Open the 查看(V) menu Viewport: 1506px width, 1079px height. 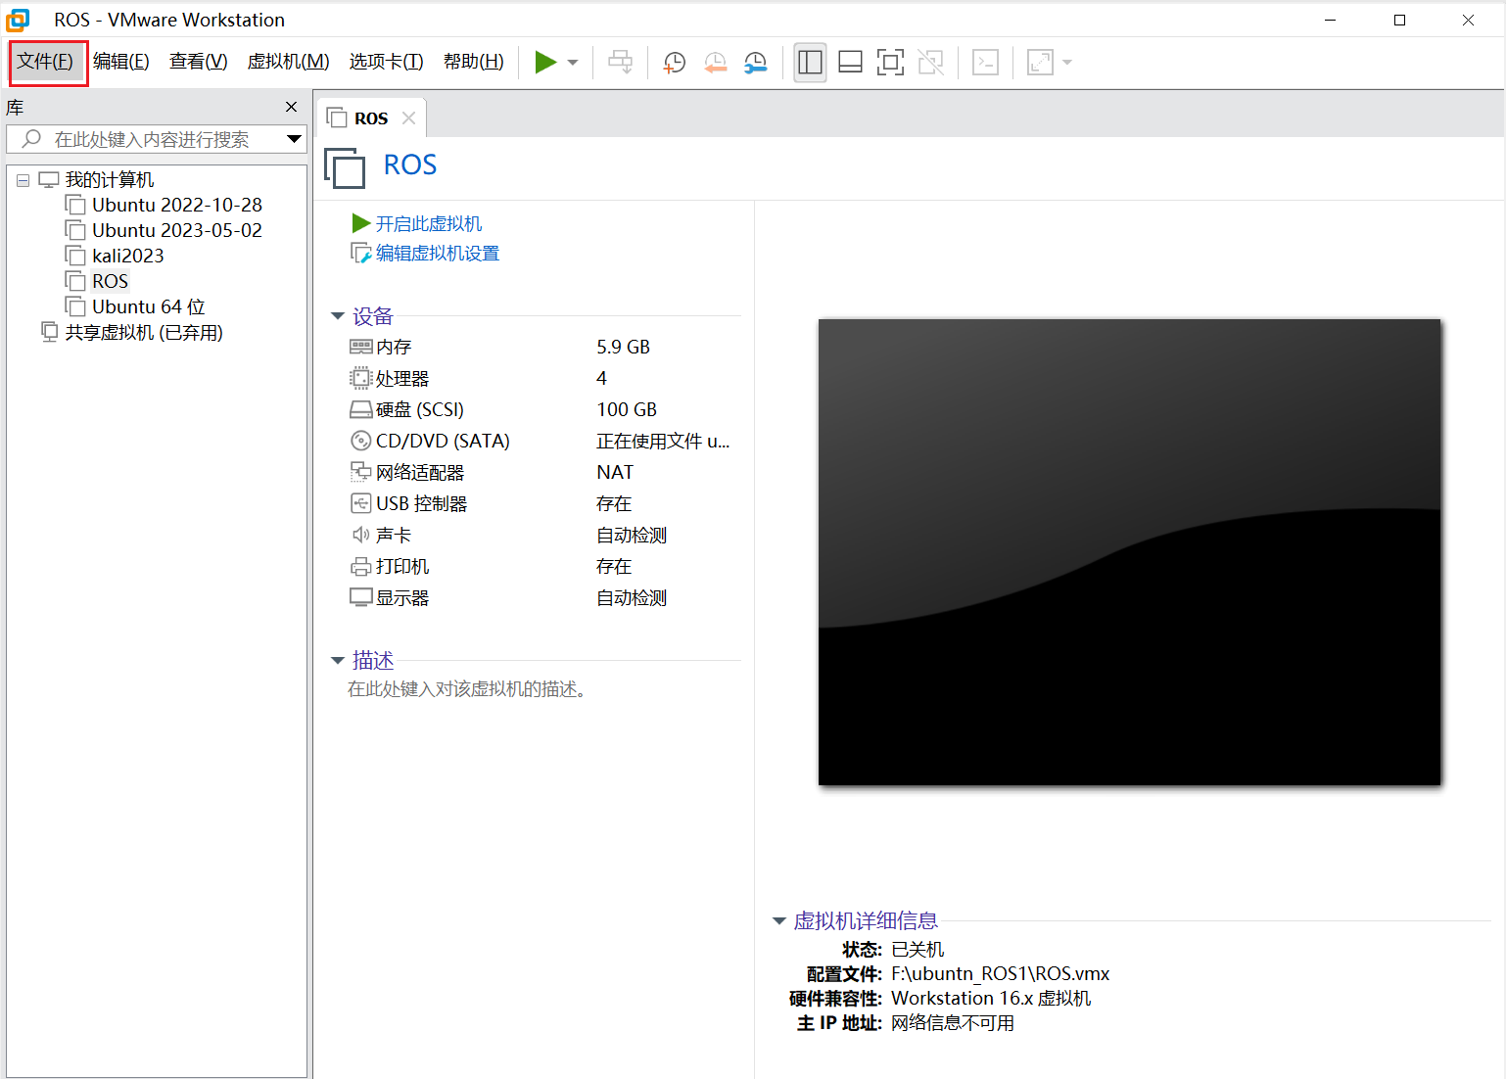pos(199,62)
